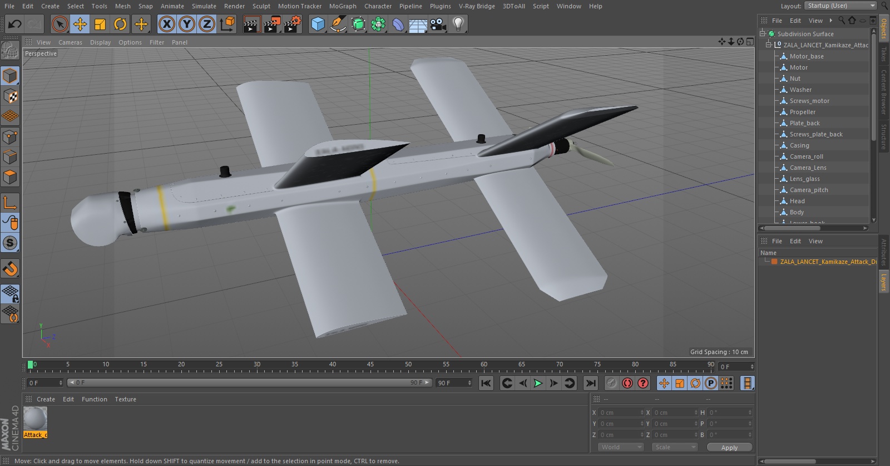The image size is (890, 466).
Task: Open the Layout Startup dropdown
Action: coord(840,6)
